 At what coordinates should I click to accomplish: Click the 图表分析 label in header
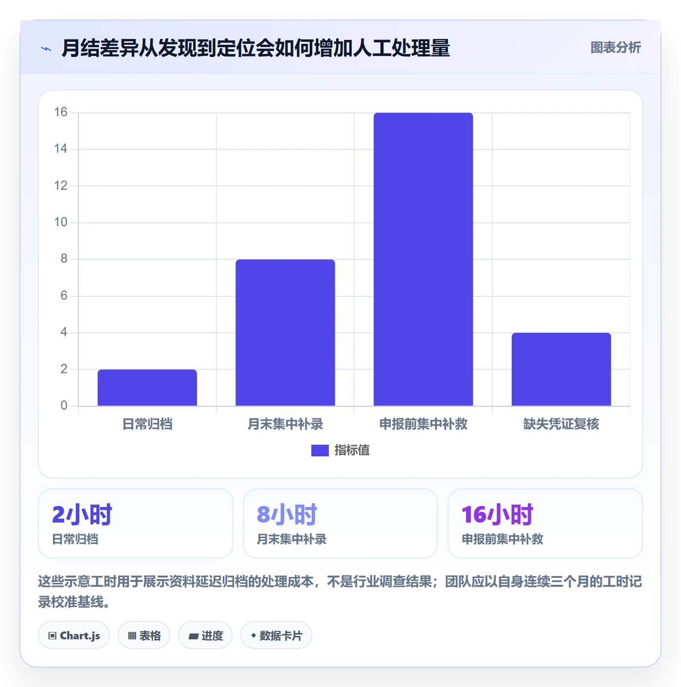[x=615, y=47]
